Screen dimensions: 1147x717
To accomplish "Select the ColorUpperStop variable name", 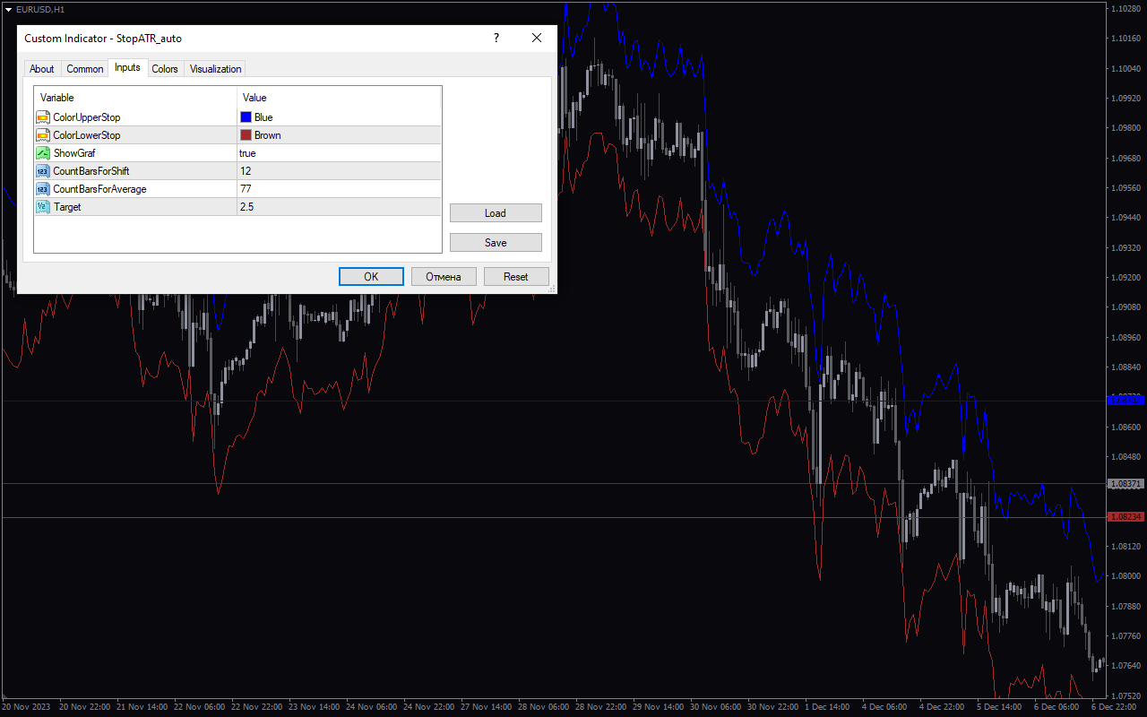I will (87, 117).
